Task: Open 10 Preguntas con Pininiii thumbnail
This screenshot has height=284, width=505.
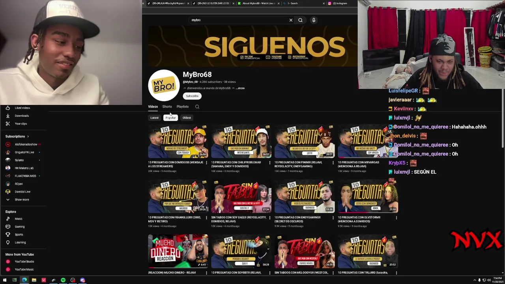Action: coord(305,141)
